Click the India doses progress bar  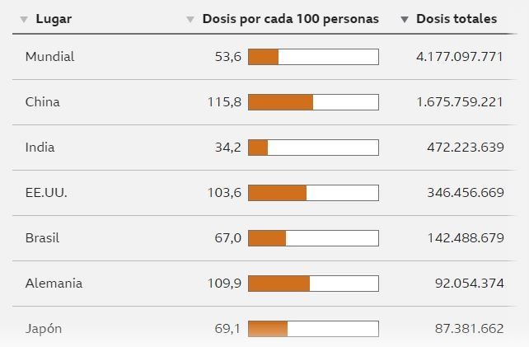tap(313, 148)
